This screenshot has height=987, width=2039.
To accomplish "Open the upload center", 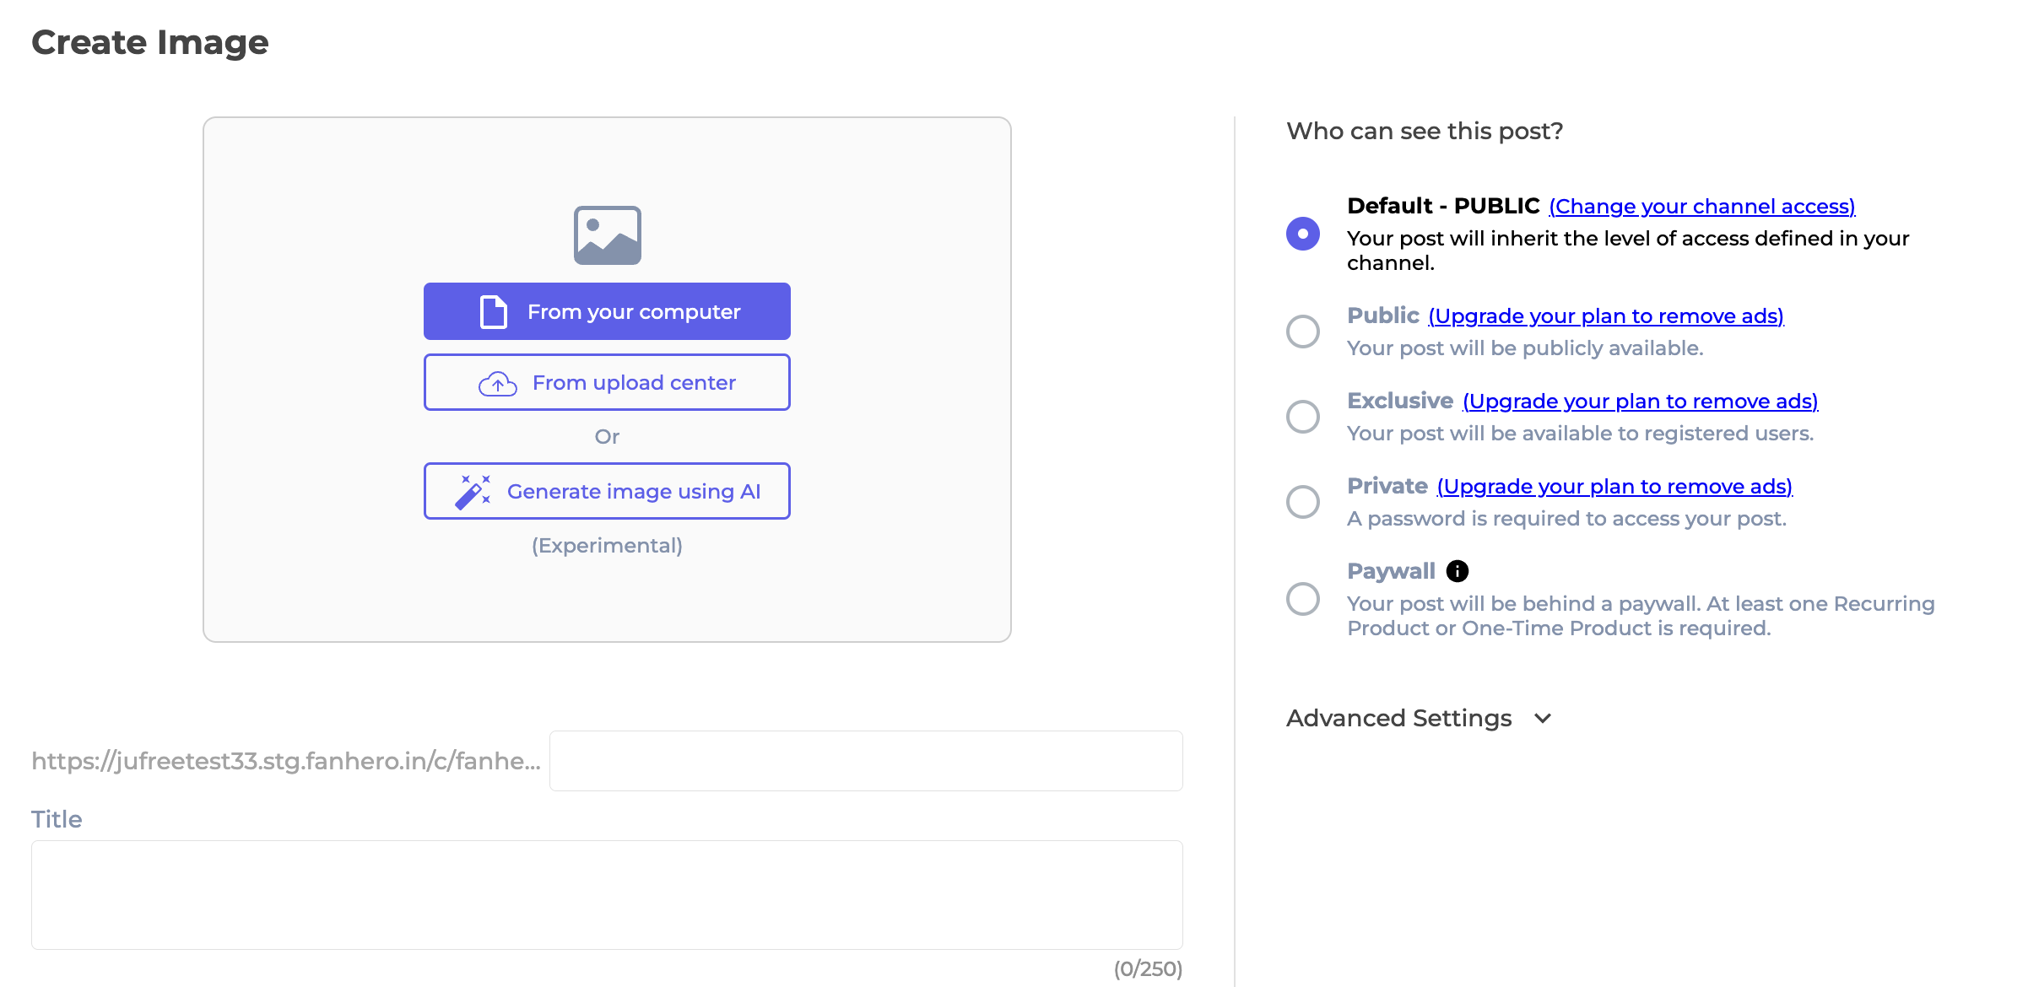I will 607,382.
